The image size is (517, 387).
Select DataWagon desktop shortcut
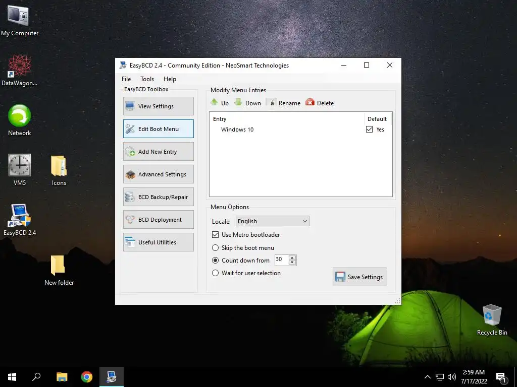tap(20, 71)
